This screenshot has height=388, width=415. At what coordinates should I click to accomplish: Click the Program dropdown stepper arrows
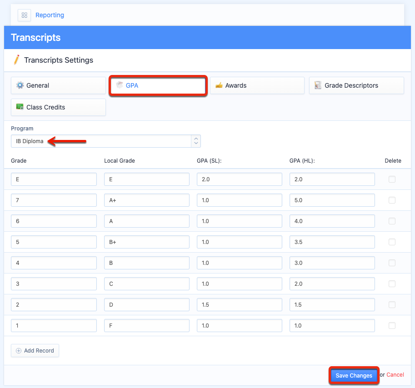pos(196,141)
